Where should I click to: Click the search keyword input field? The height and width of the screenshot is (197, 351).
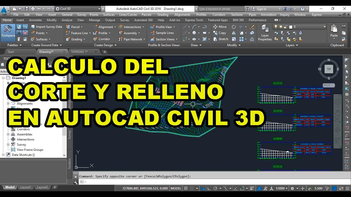[221, 9]
